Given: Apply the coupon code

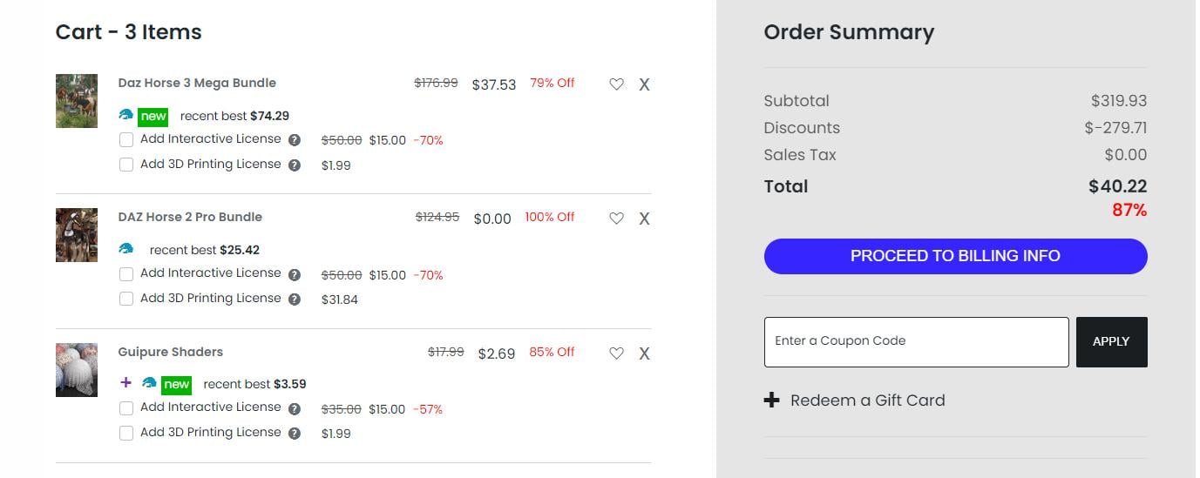Looking at the screenshot, I should (x=1111, y=341).
